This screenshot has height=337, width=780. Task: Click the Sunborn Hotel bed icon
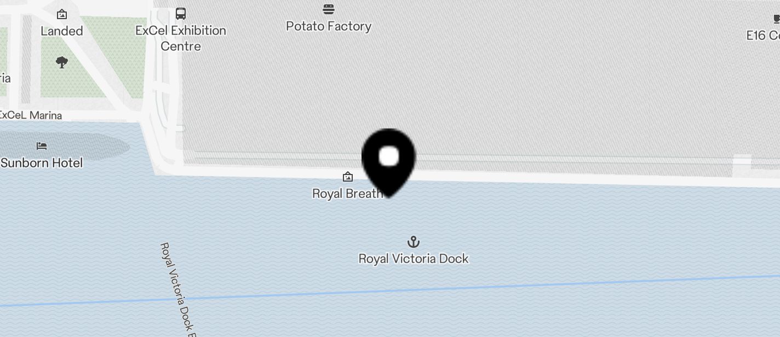point(42,146)
